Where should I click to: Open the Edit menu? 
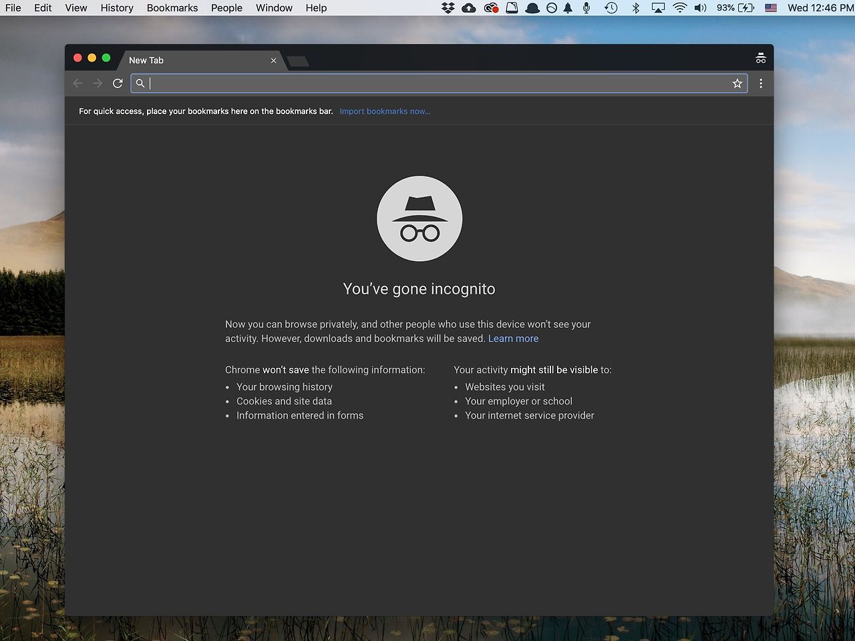tap(43, 8)
